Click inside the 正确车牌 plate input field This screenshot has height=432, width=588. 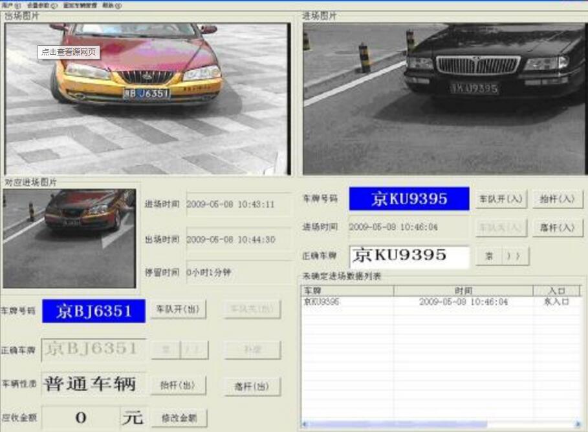pos(408,256)
